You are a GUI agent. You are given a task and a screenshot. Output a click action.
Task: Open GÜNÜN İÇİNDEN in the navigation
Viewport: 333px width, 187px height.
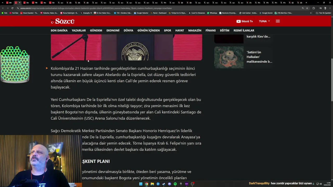tap(149, 30)
